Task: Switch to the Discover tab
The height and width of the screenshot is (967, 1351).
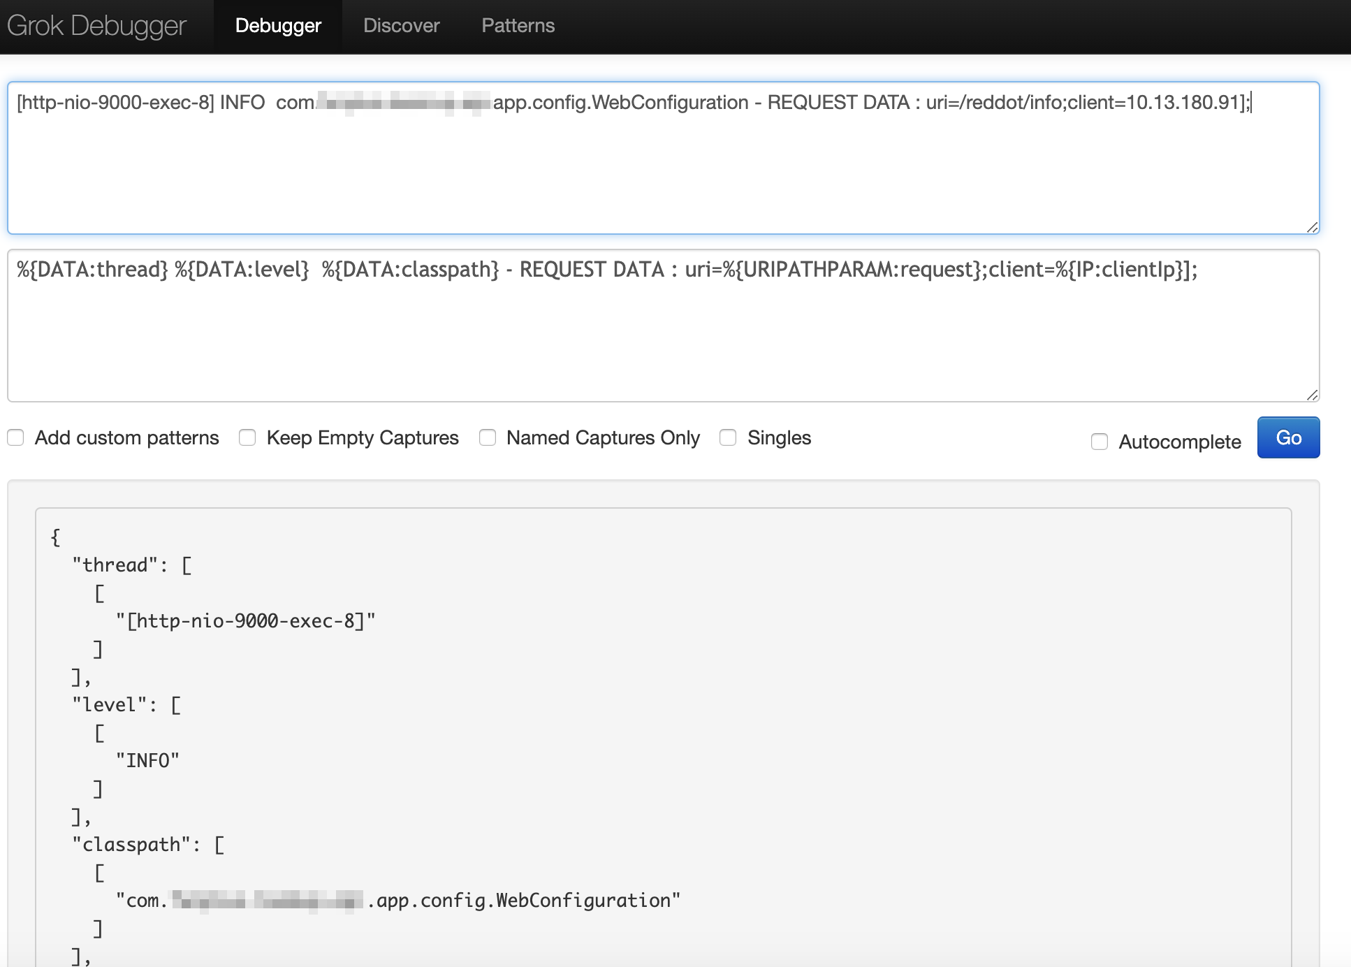Action: [401, 25]
